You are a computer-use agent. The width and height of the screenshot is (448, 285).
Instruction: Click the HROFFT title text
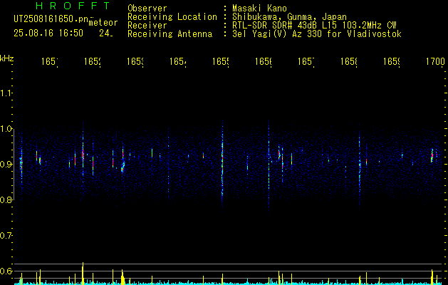pos(73,6)
